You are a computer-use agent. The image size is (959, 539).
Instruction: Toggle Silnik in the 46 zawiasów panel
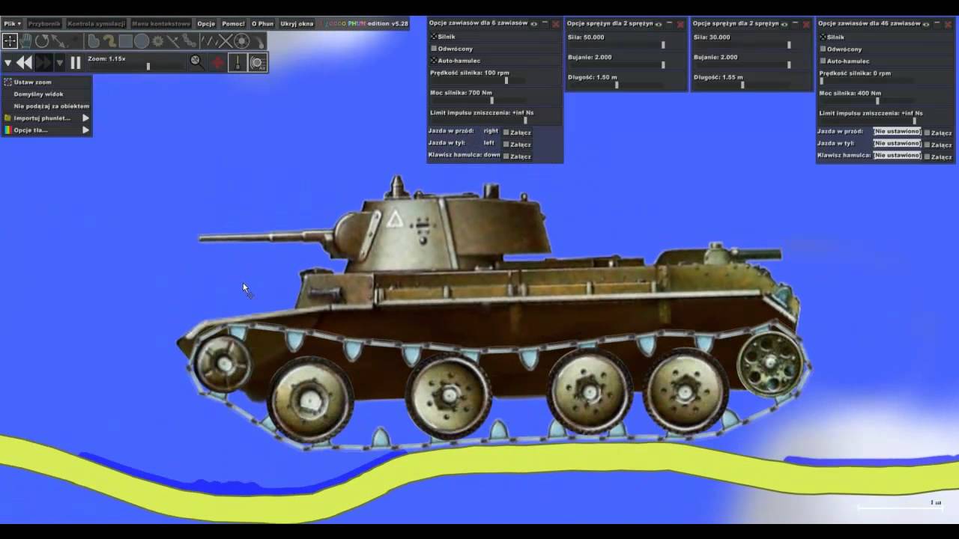click(x=823, y=37)
